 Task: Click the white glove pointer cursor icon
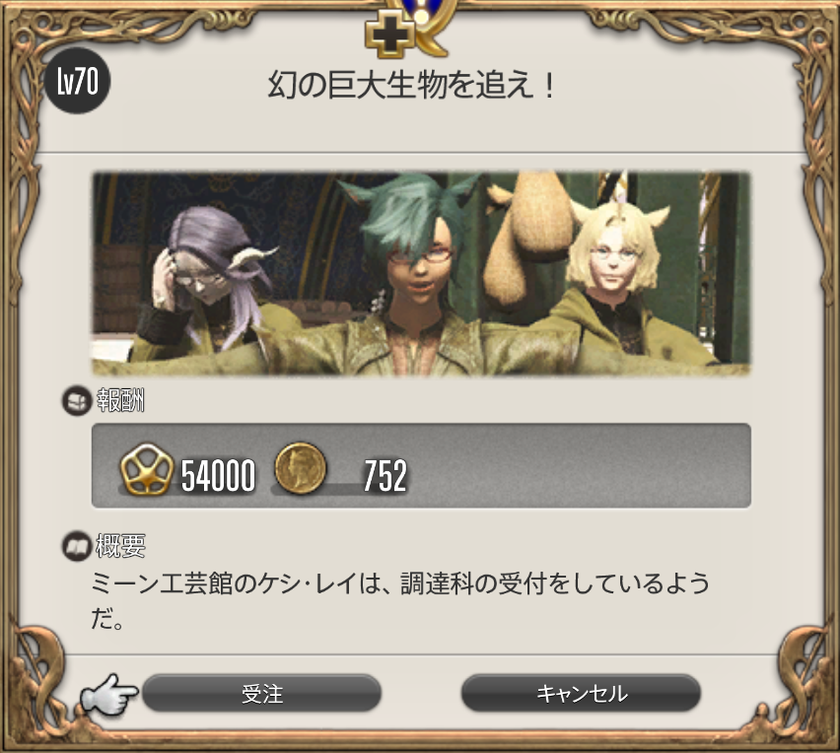pos(108,695)
